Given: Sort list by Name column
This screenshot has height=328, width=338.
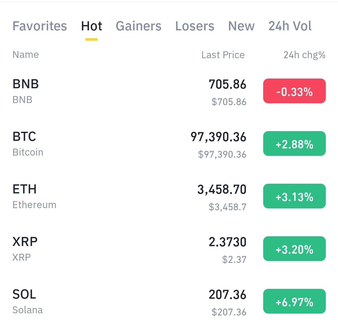Looking at the screenshot, I should (x=26, y=55).
